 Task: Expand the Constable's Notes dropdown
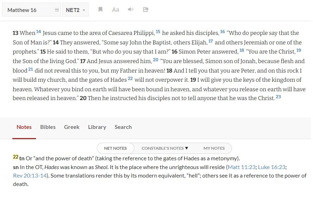click(165, 148)
